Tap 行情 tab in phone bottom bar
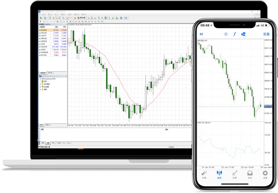The height and width of the screenshot is (193, 278). click(x=204, y=175)
